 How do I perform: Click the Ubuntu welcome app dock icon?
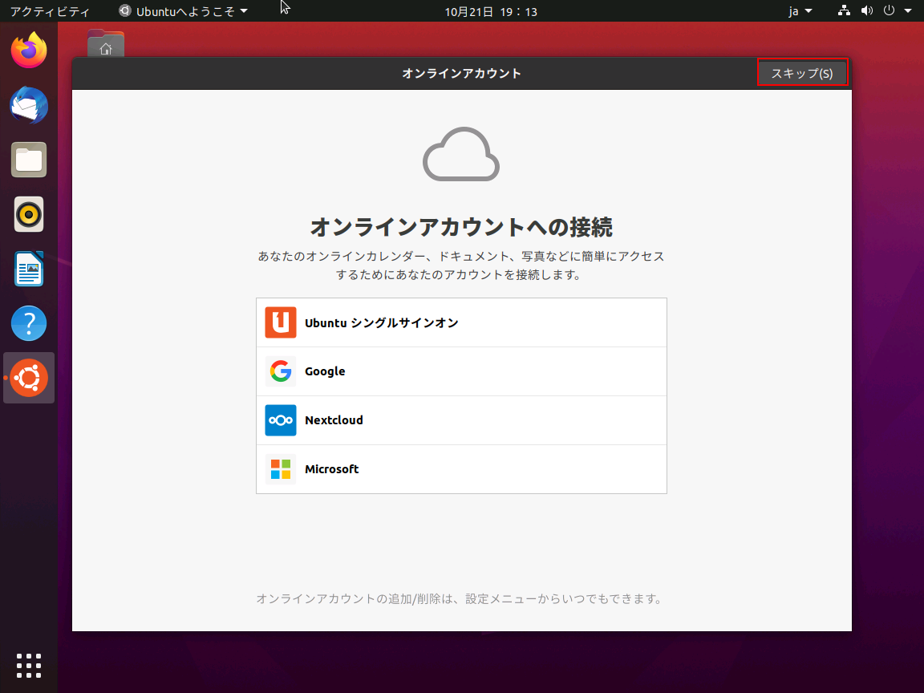click(x=29, y=378)
